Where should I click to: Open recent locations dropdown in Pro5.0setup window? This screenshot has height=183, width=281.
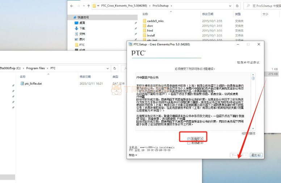(84, 6)
